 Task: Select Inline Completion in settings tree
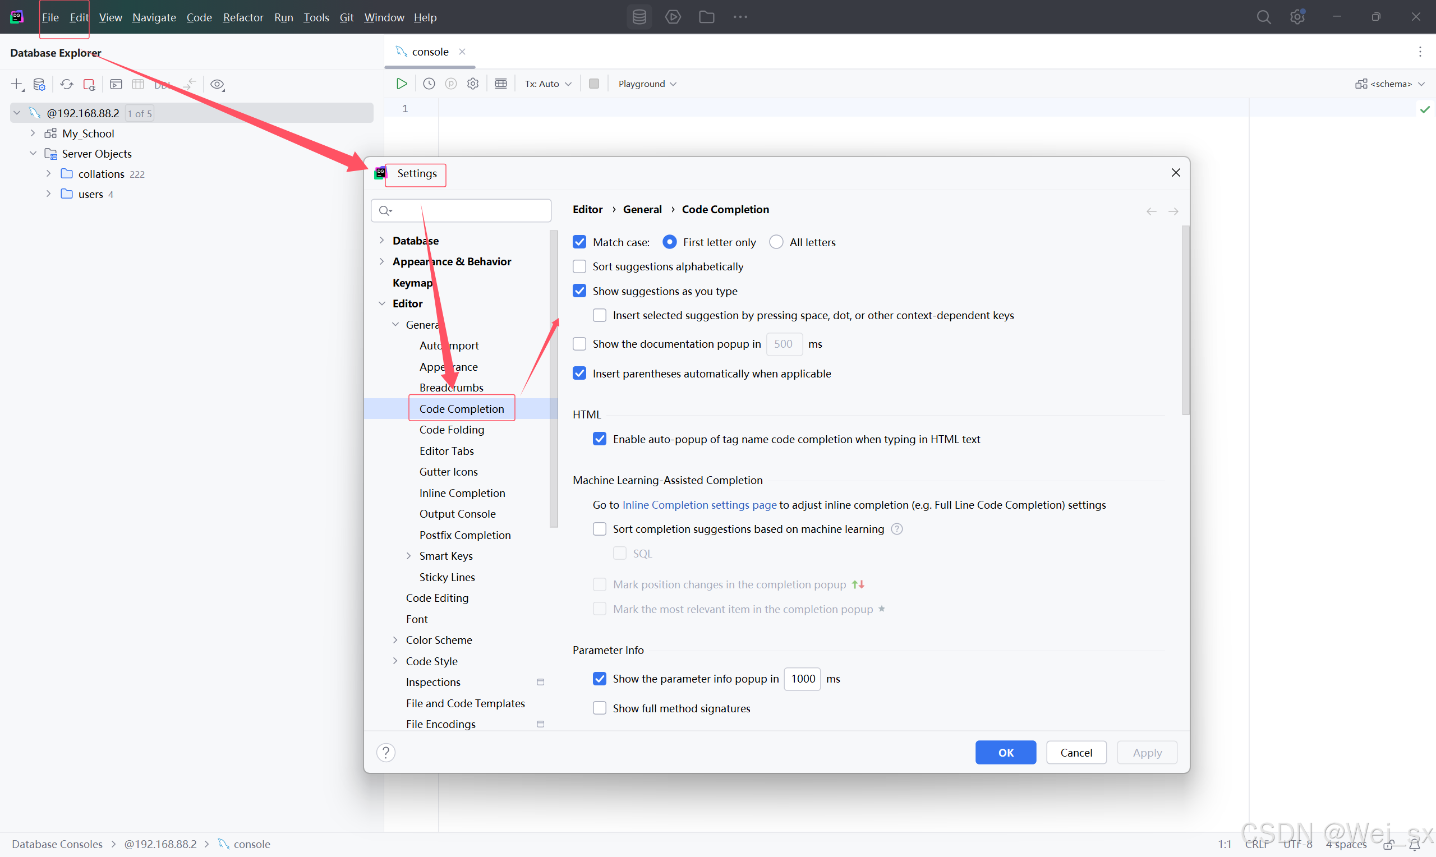[x=462, y=492]
